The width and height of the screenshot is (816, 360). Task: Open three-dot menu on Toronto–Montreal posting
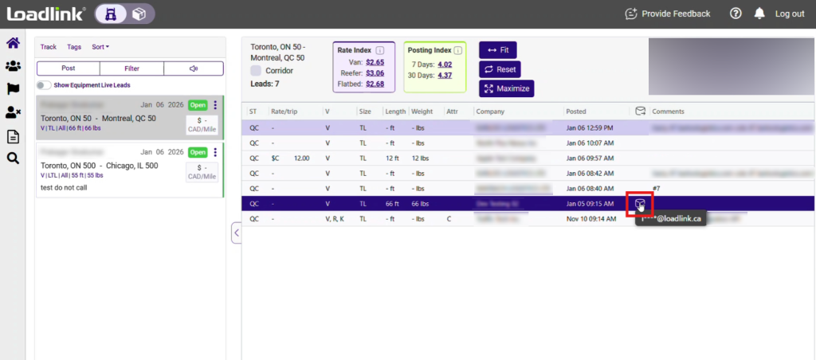215,106
